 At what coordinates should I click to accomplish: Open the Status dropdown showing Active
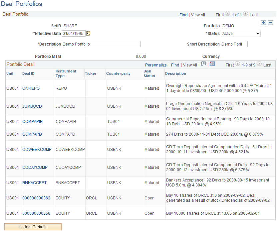240,33
